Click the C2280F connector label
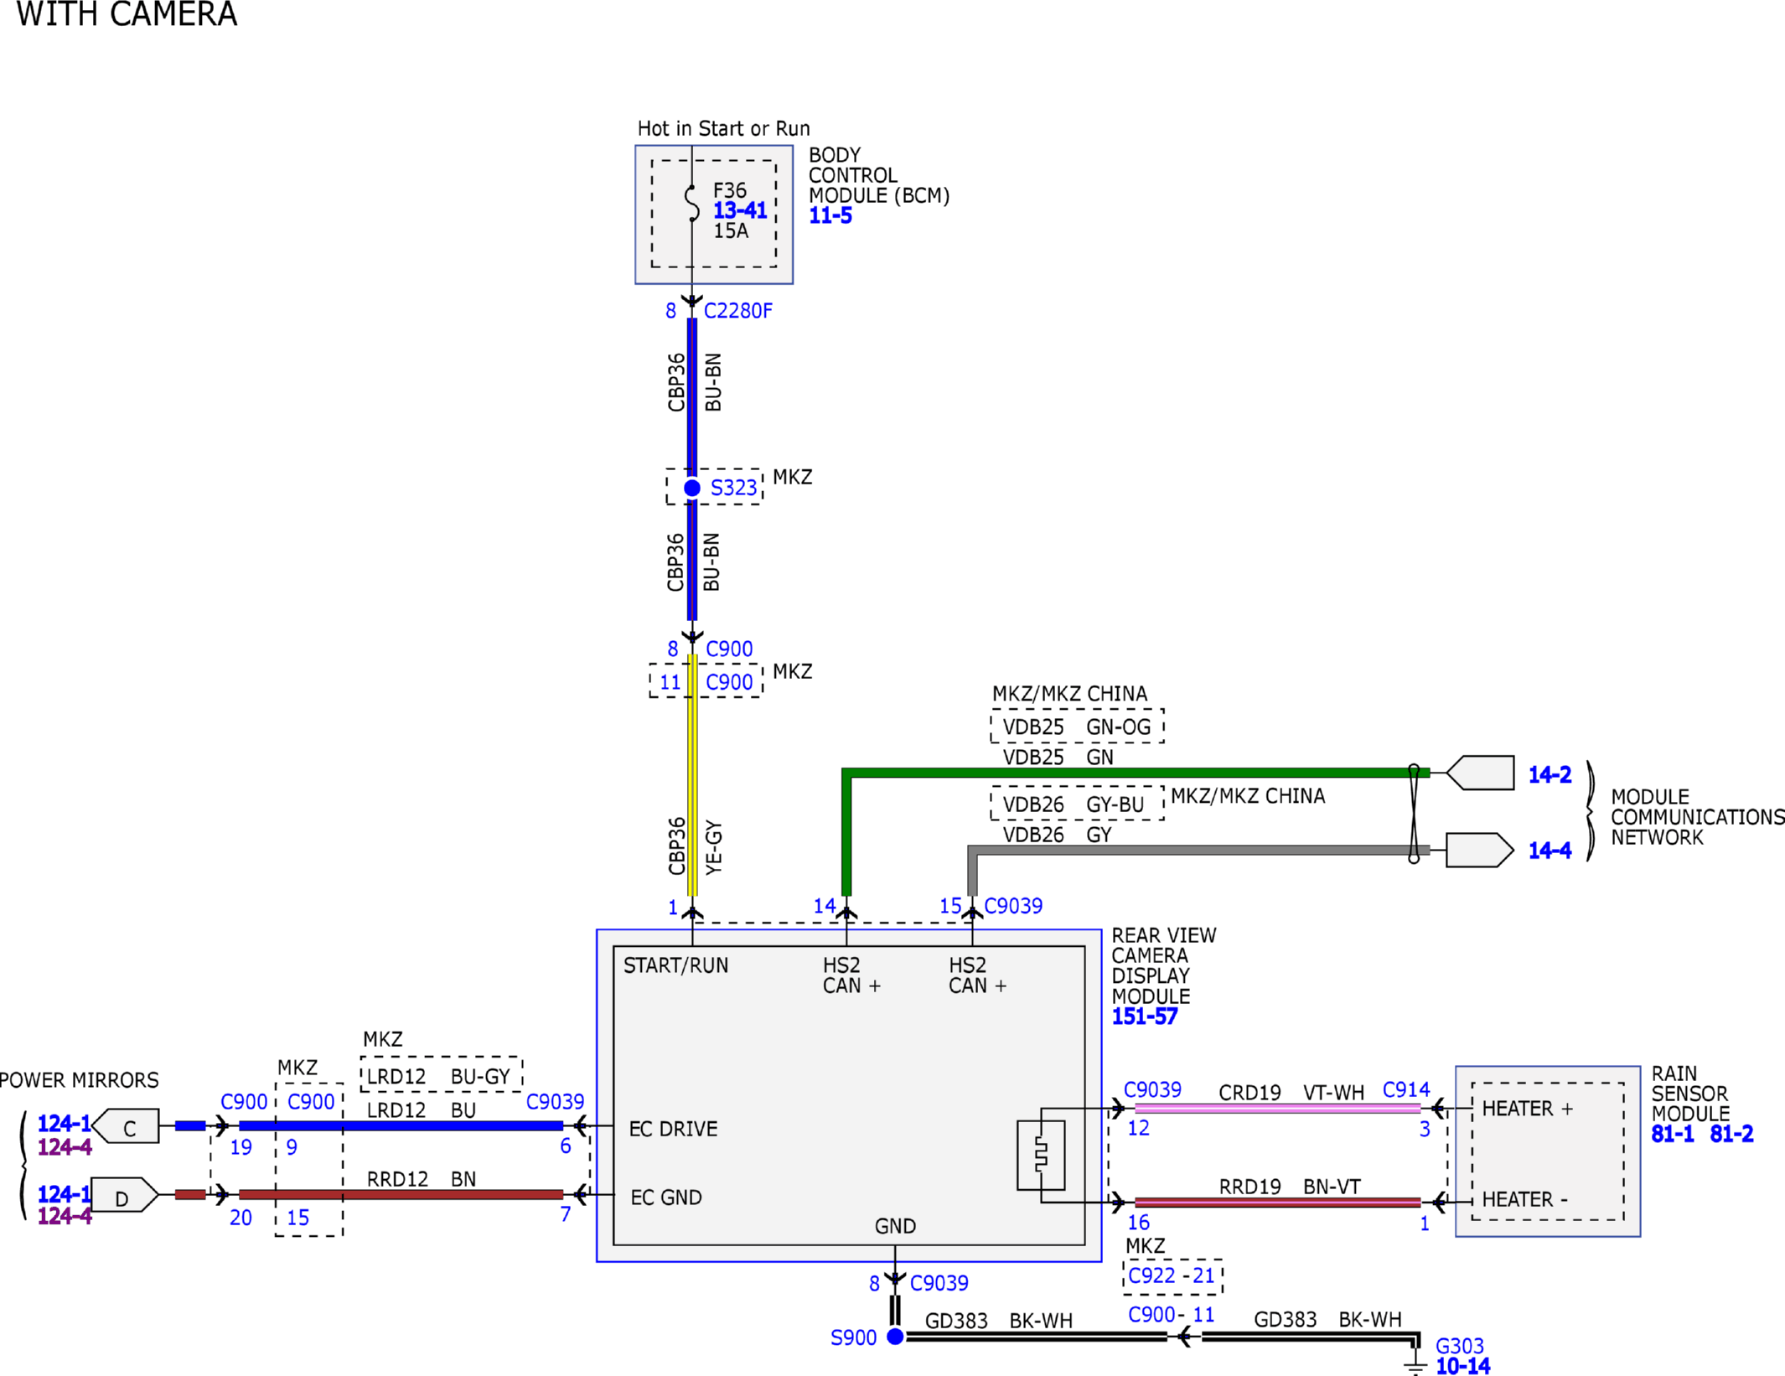The width and height of the screenshot is (1785, 1376). [737, 311]
